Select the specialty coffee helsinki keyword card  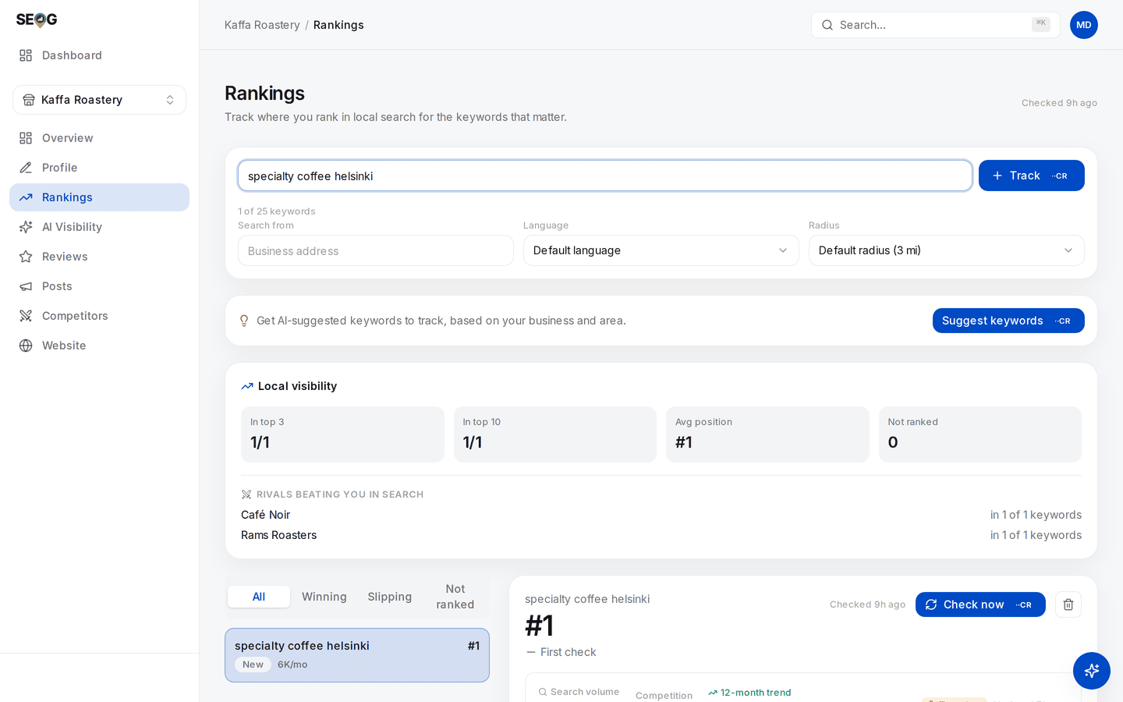coord(357,655)
